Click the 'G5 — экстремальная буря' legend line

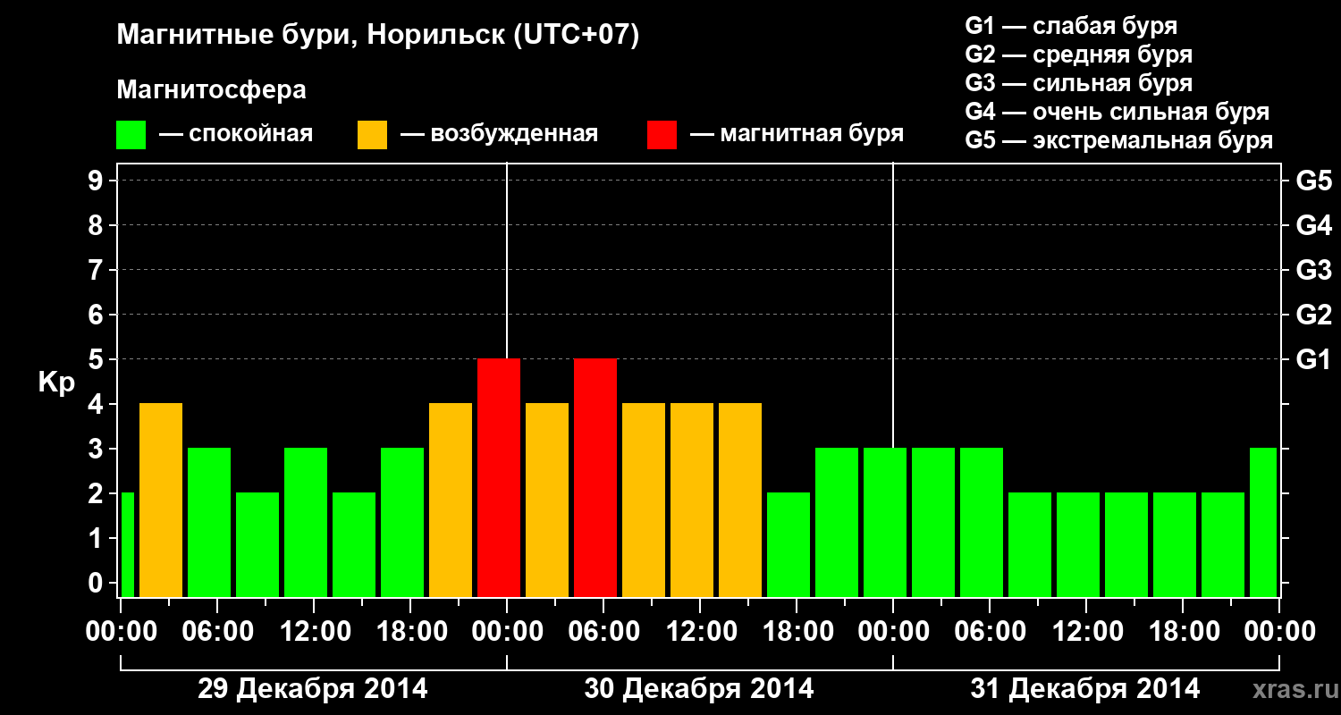click(1119, 140)
